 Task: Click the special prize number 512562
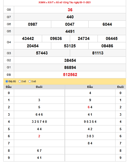(x=70, y=75)
